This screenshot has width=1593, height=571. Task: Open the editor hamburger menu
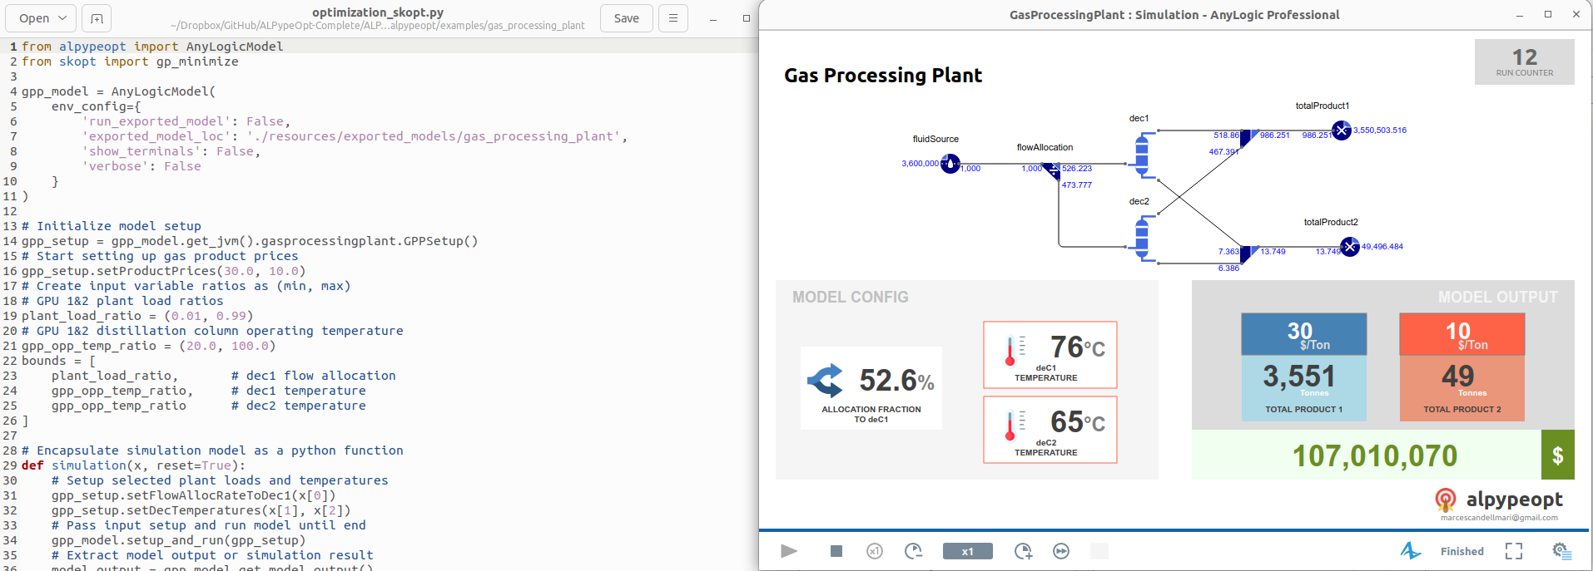[x=672, y=18]
